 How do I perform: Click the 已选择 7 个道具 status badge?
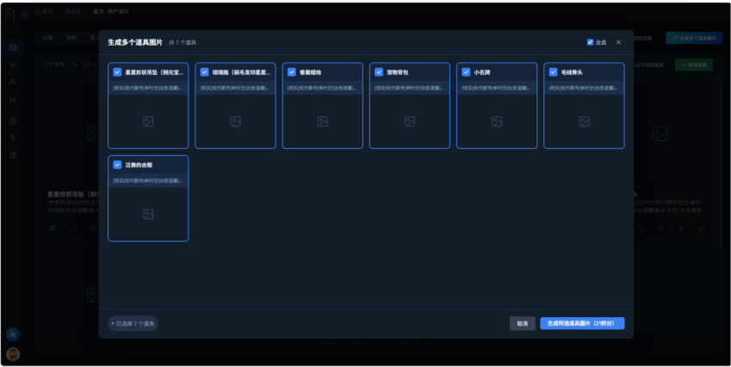pos(133,324)
